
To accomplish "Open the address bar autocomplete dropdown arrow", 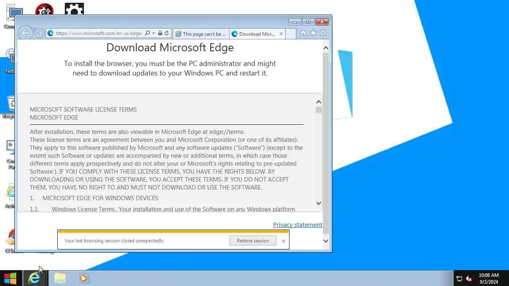I will click(153, 33).
